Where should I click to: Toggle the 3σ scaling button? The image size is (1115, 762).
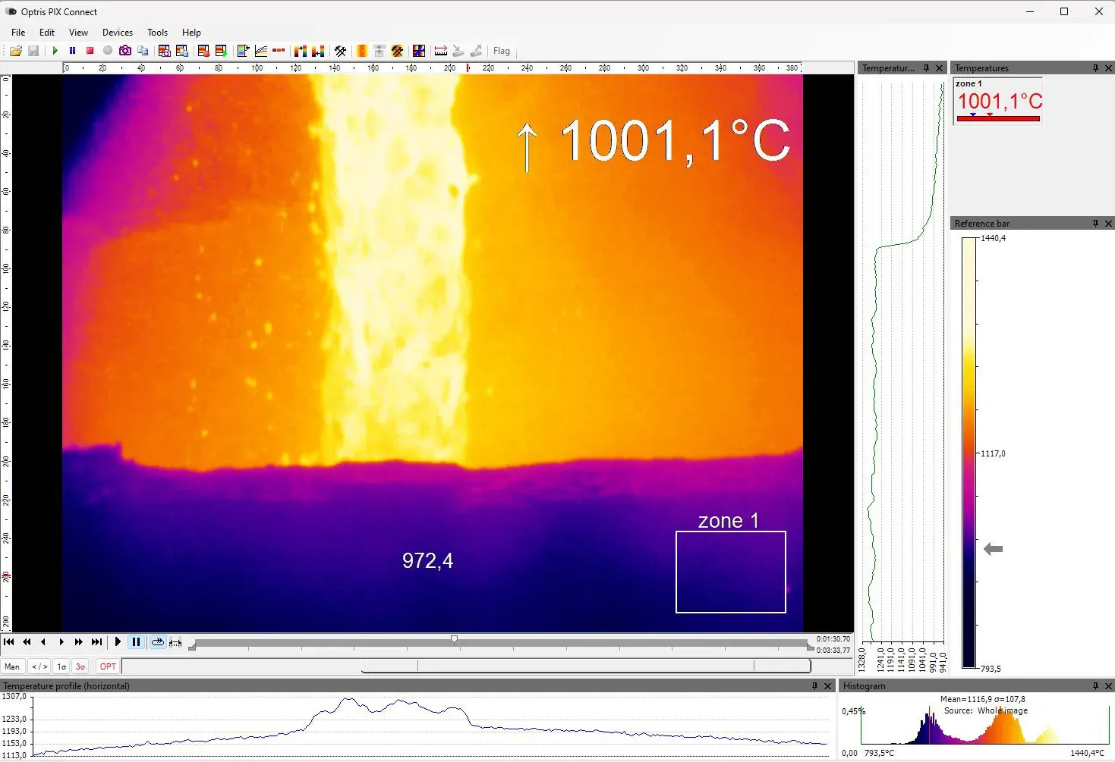[80, 666]
